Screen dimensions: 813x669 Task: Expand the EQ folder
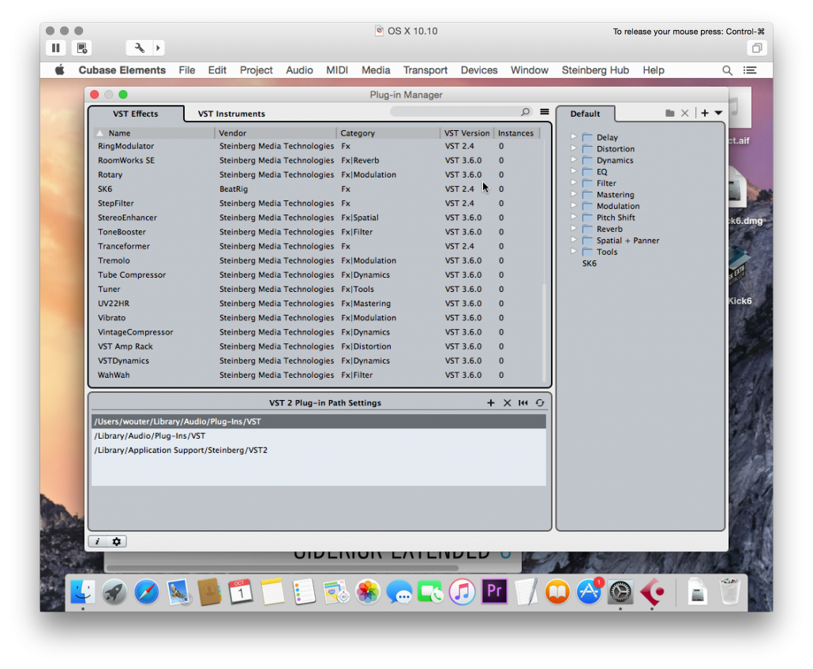click(x=574, y=171)
